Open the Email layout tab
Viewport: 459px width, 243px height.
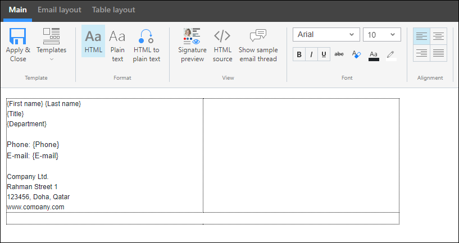pyautogui.click(x=59, y=10)
